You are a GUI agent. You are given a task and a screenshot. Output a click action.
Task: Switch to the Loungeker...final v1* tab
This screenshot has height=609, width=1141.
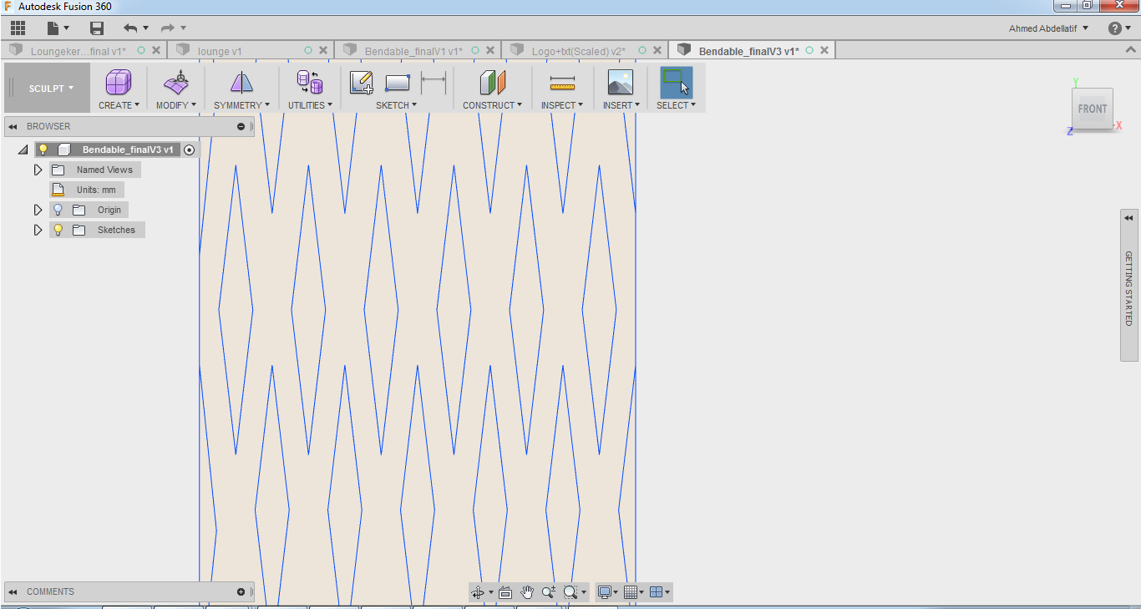[x=79, y=51]
